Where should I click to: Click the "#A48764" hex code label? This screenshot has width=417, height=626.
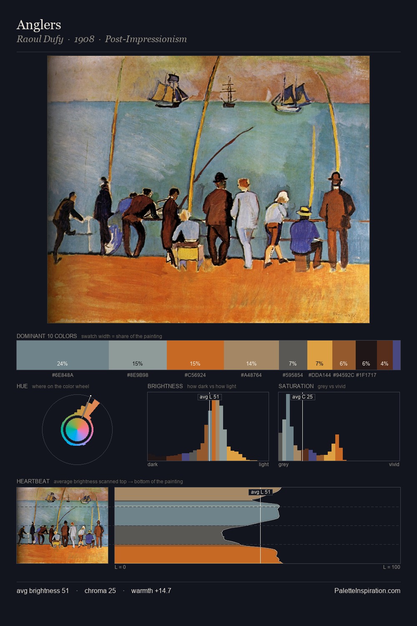[x=251, y=375]
